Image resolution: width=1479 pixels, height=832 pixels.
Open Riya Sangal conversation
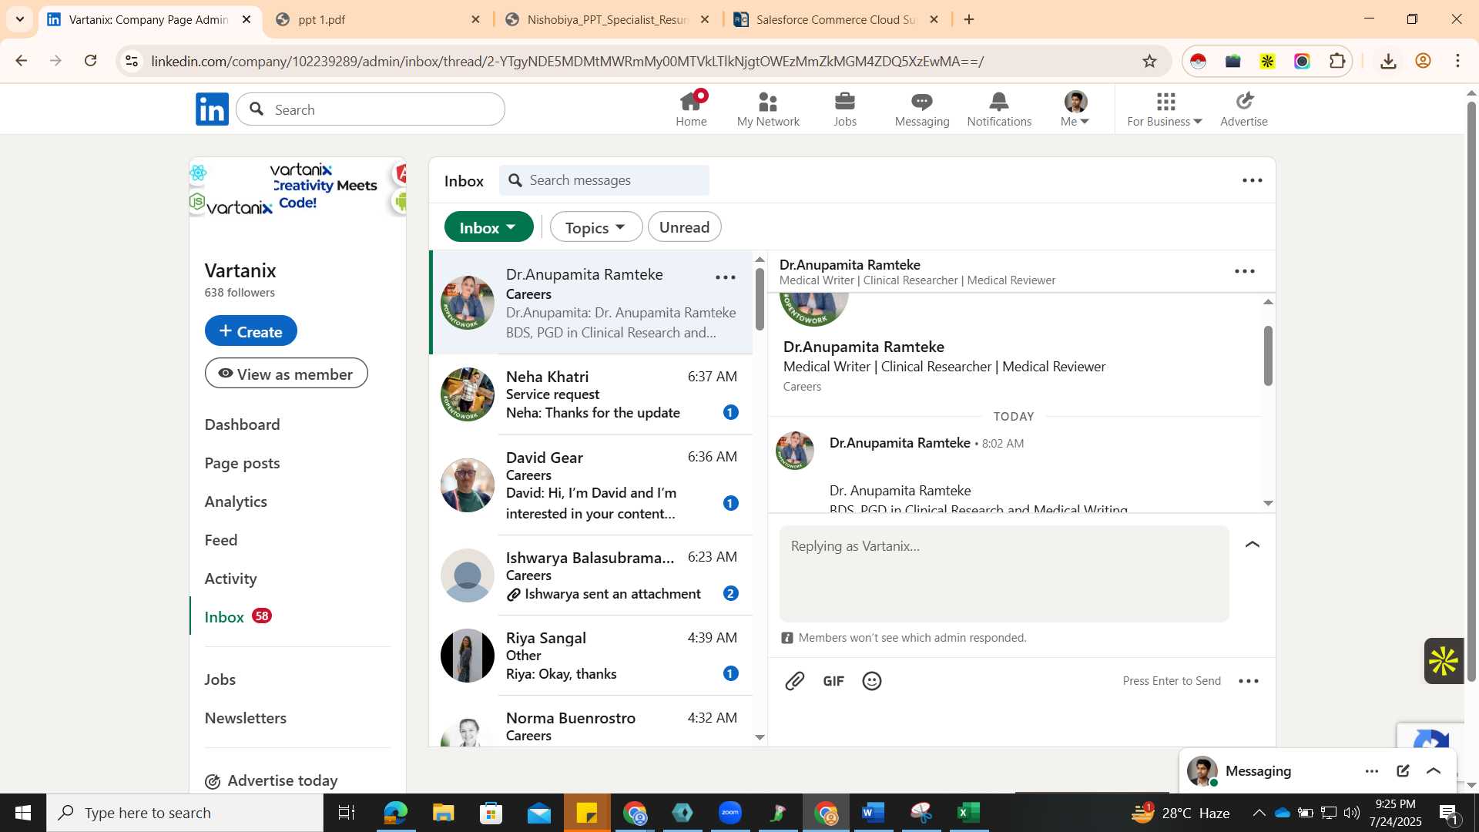click(x=591, y=656)
